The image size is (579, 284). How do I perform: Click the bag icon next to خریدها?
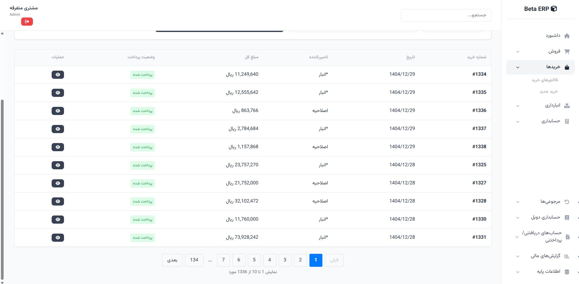pos(567,67)
